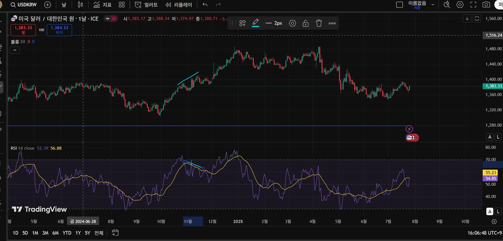Viewport: 503px width, 241px height.
Task: Open the indicator templates grid icon
Action: 122,5
